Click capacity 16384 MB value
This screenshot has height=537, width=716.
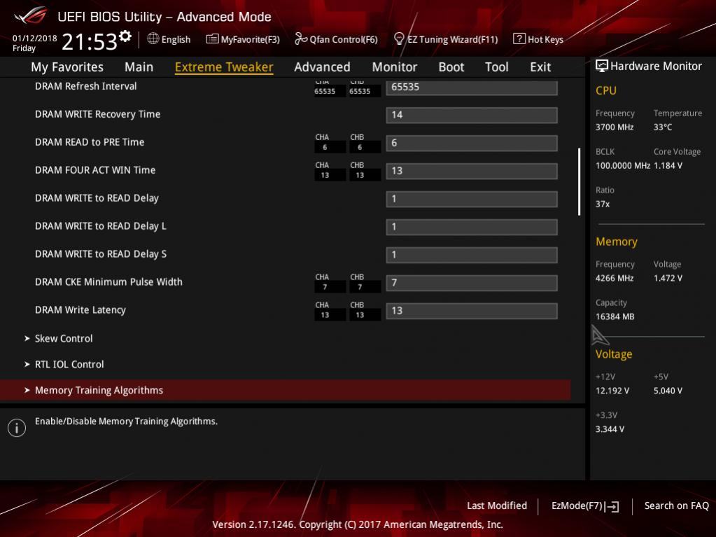point(615,316)
